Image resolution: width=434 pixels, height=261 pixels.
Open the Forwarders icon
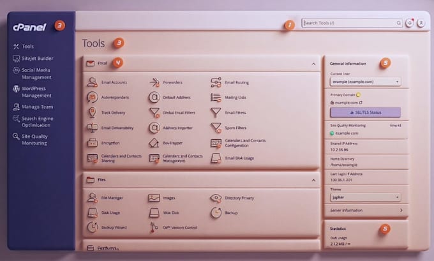[x=154, y=82]
